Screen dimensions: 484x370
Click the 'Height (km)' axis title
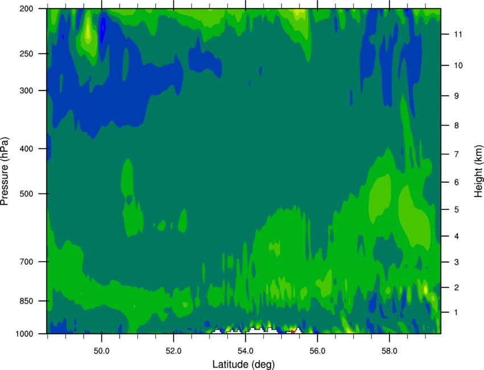pos(478,171)
